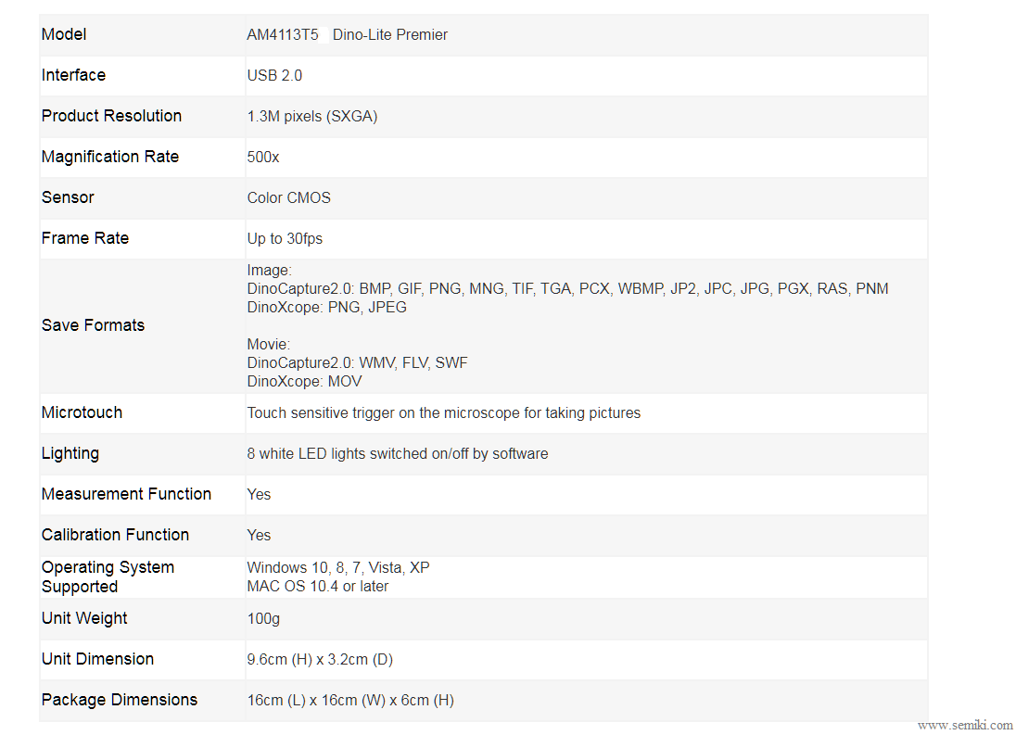The width and height of the screenshot is (1016, 735).
Task: Click the AM4113T5 Dino-Lite Premier model text
Action: click(347, 35)
